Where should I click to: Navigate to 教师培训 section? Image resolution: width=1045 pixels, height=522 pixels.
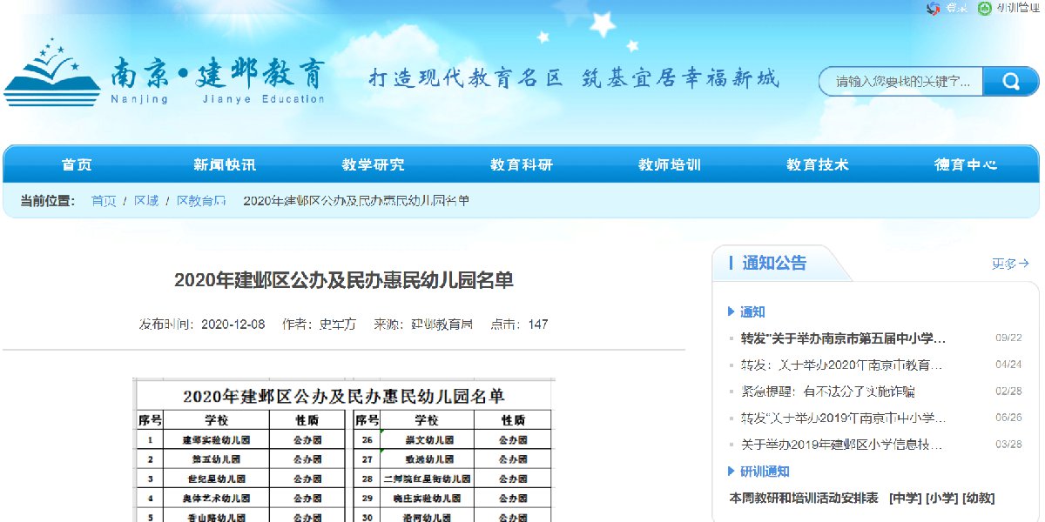tap(669, 164)
